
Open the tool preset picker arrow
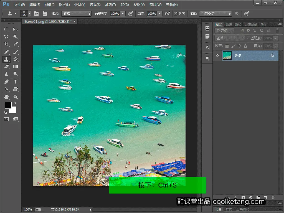[x=16, y=14]
